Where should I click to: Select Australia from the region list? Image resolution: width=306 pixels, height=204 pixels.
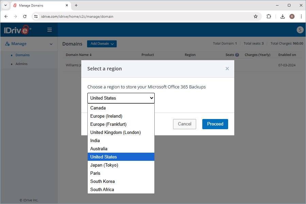(121, 149)
